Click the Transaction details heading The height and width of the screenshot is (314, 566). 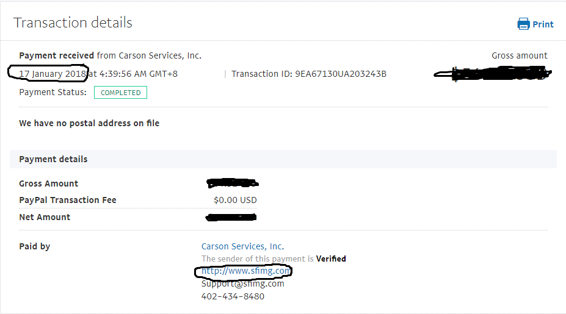tap(73, 23)
